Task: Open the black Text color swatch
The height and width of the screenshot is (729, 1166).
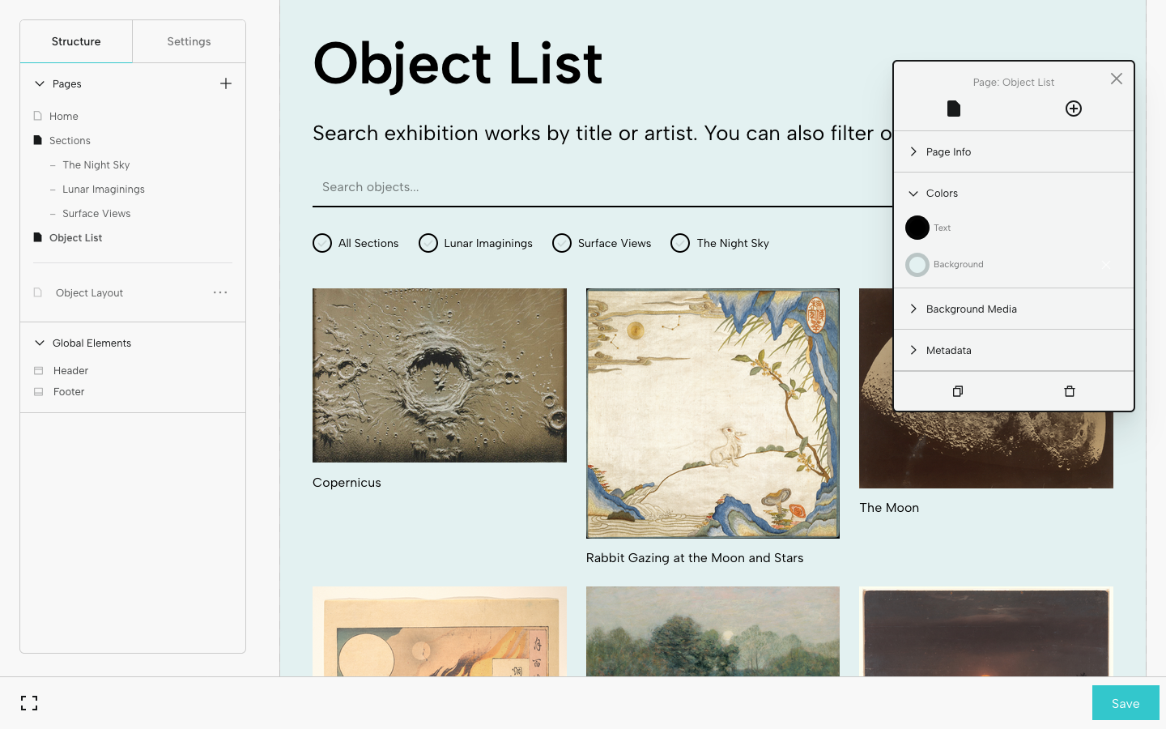Action: (917, 228)
